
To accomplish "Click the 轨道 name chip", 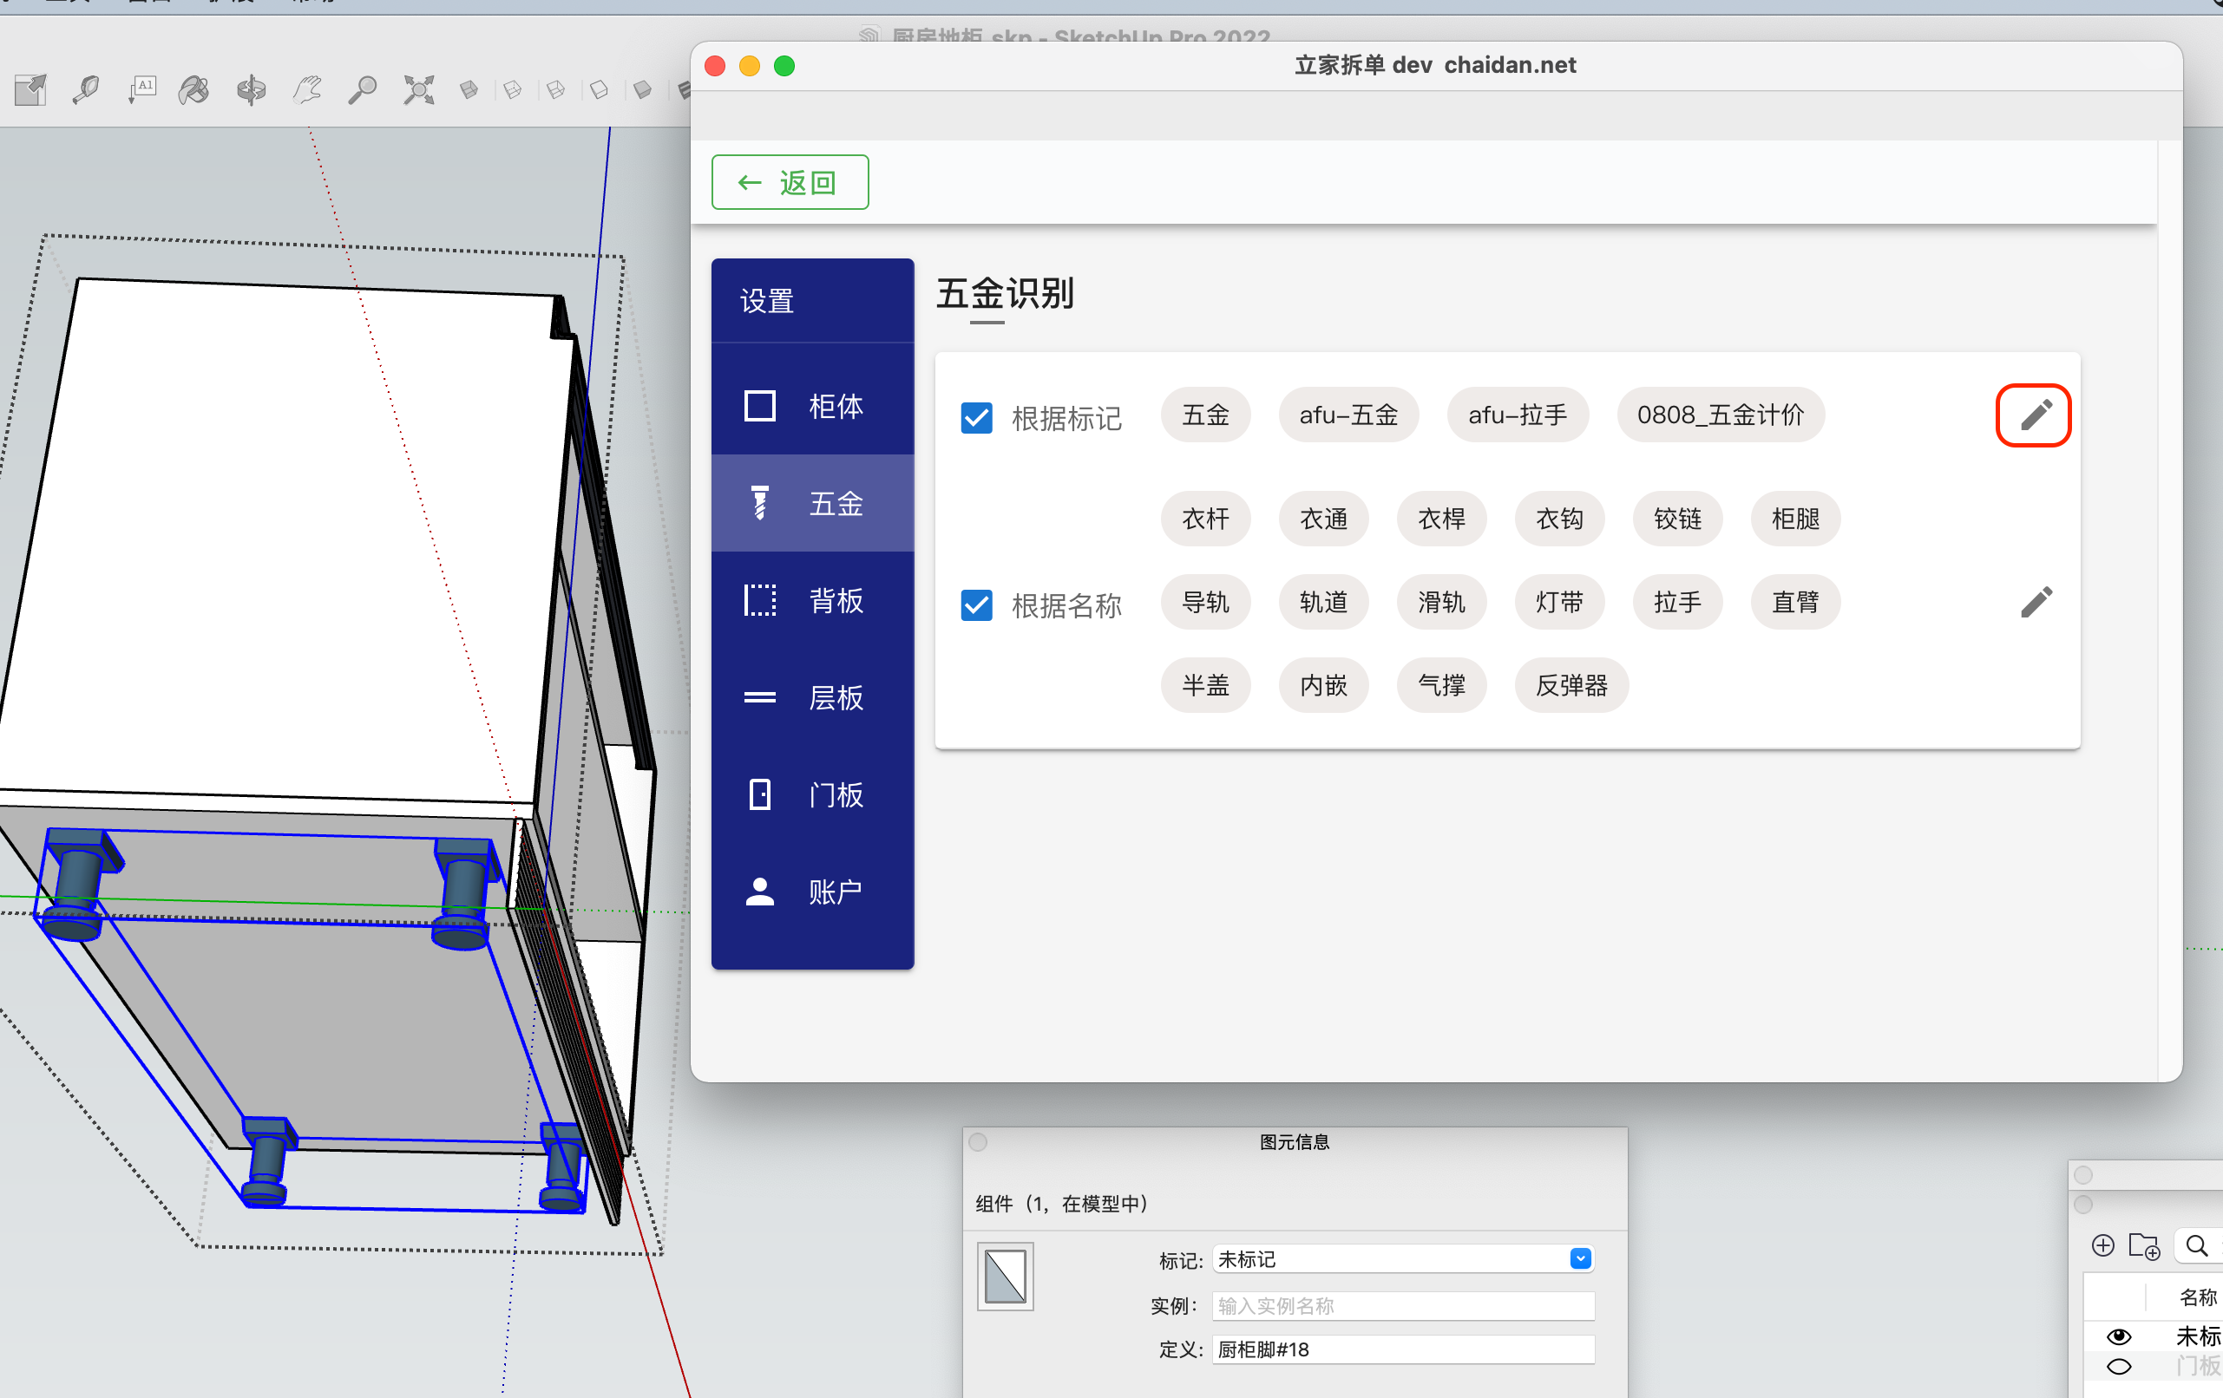I will click(x=1324, y=603).
